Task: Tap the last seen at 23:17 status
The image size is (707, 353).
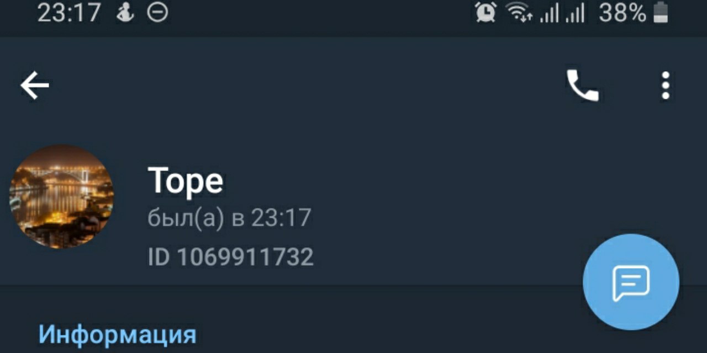Action: [230, 218]
